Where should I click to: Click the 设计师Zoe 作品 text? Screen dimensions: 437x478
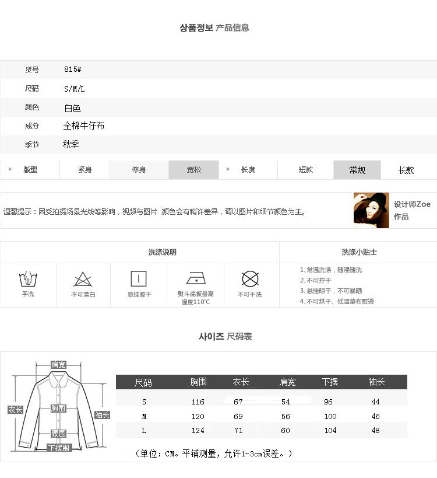coord(412,210)
